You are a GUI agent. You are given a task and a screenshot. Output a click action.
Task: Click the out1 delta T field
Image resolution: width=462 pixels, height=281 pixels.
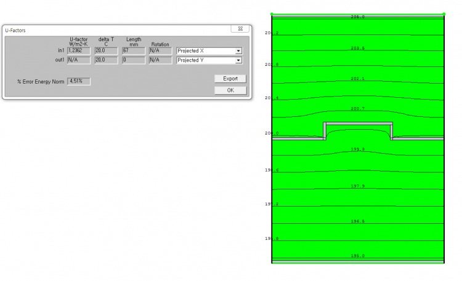106,60
